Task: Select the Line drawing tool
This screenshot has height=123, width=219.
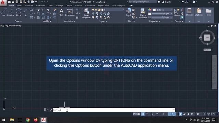Action: pyautogui.click(x=4, y=12)
